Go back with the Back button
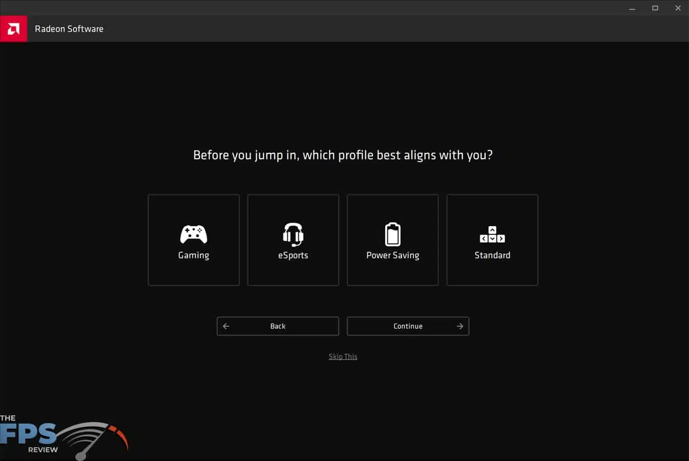689x461 pixels. 278,326
